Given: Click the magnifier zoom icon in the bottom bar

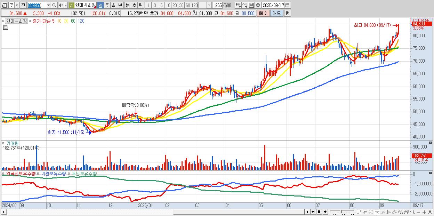Looking at the screenshot, I should point(412,212).
